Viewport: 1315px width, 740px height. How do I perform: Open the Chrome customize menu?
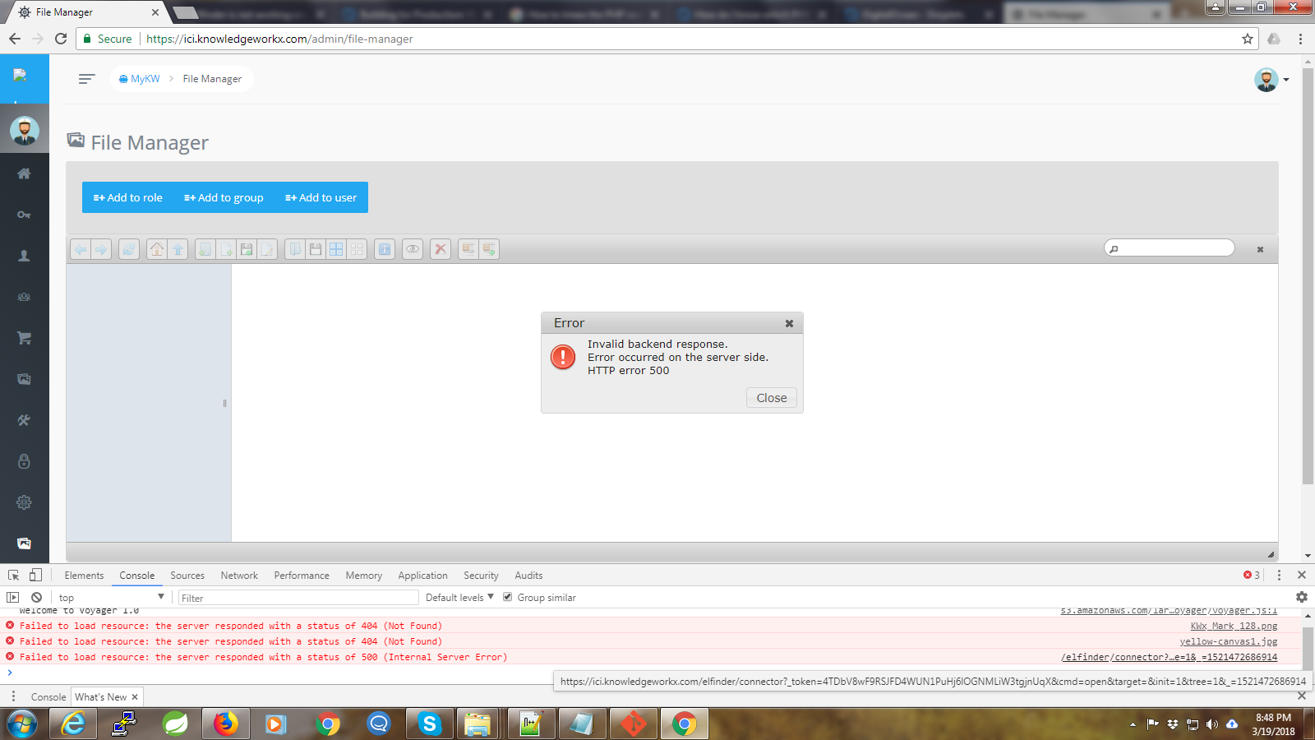tap(1299, 39)
